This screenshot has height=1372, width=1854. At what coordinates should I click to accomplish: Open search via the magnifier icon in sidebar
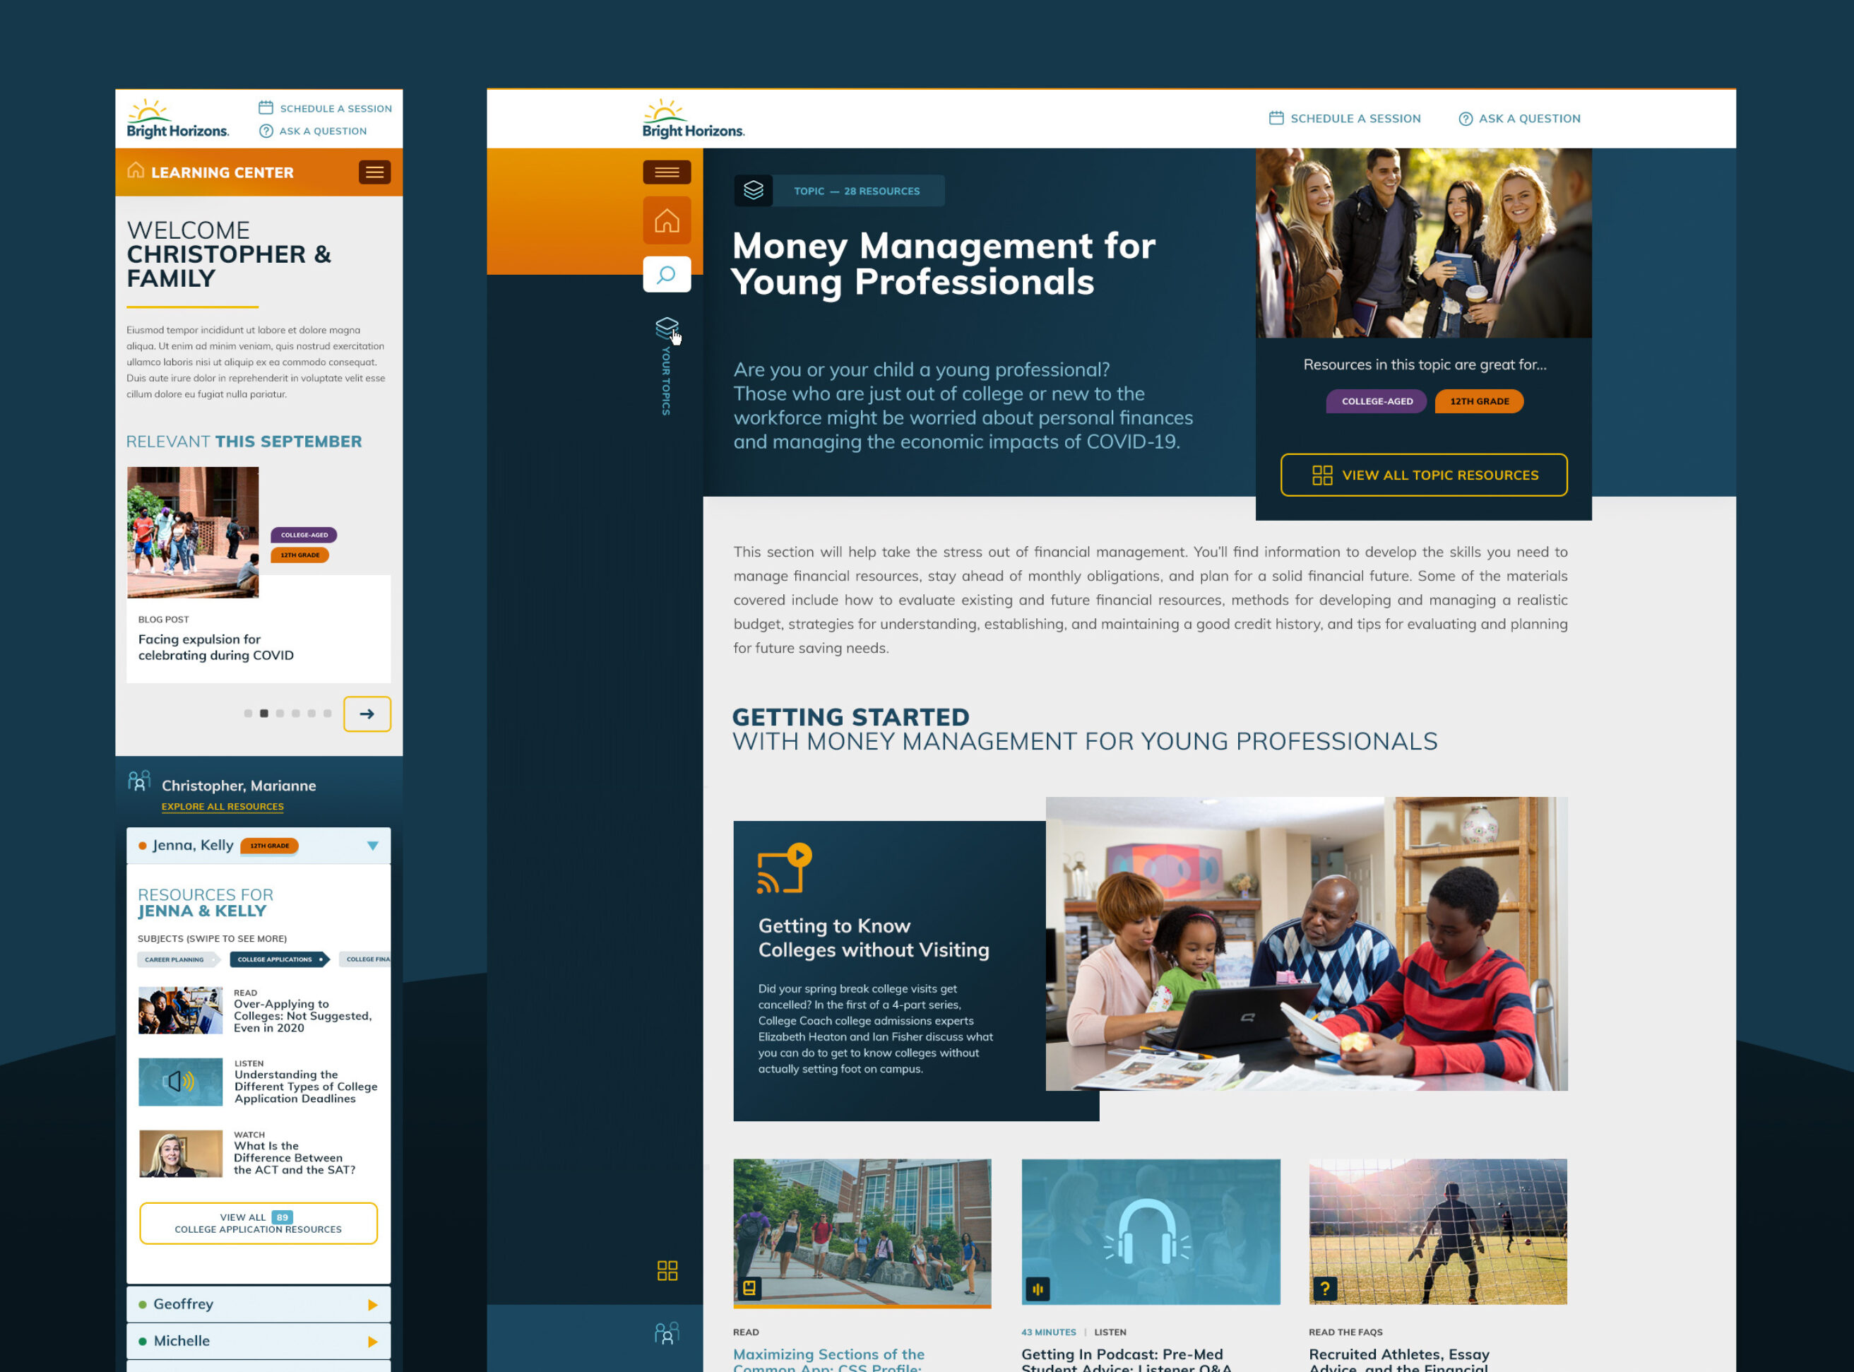(667, 274)
